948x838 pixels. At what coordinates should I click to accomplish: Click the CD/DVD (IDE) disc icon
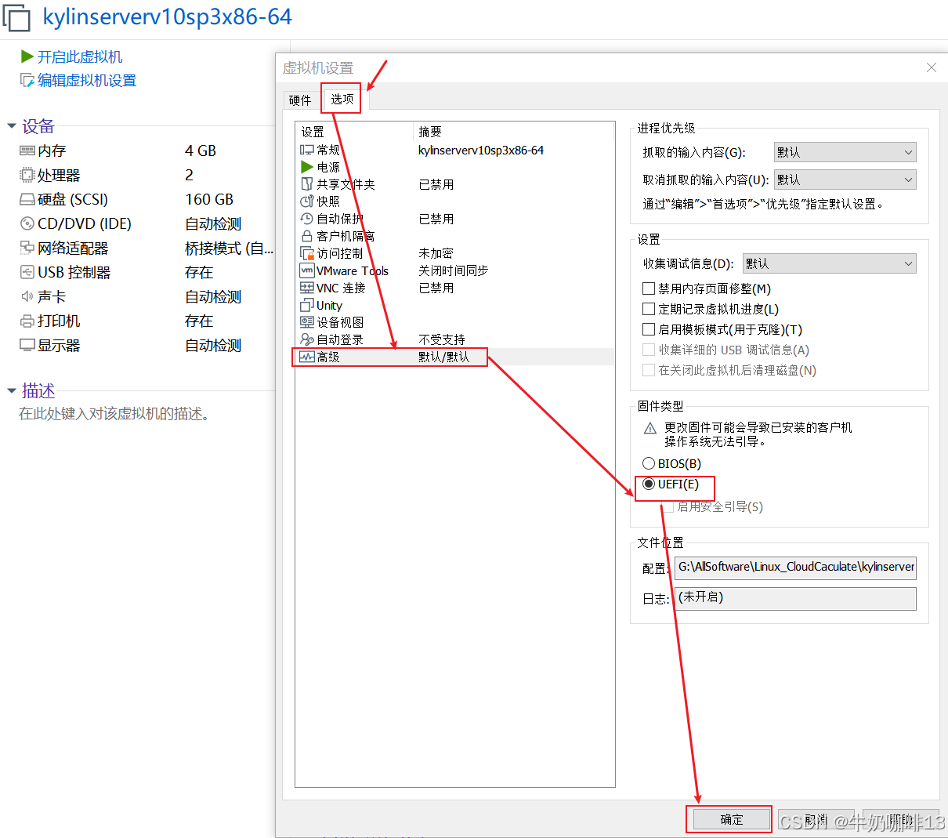[x=27, y=223]
